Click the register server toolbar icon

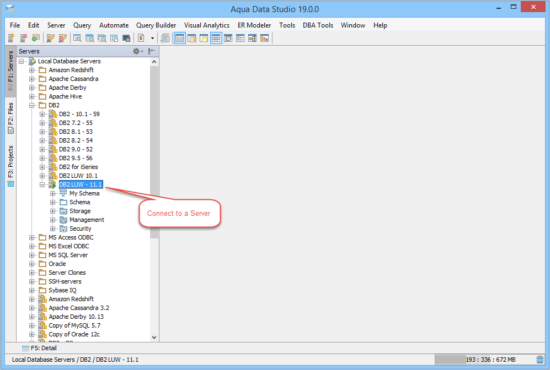(11, 38)
